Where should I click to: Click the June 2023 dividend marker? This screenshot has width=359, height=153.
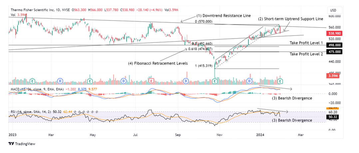124,81
